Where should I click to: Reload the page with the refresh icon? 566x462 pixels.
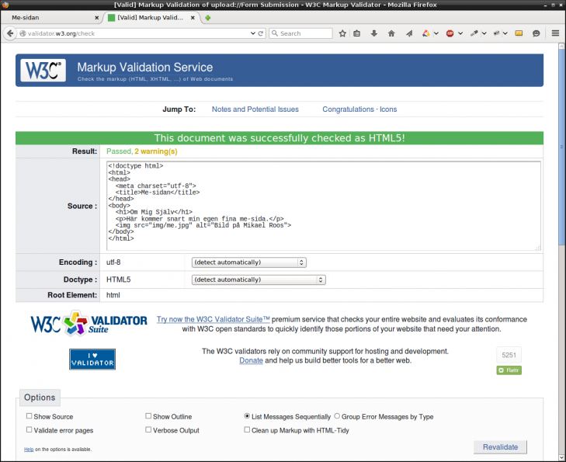coord(261,33)
